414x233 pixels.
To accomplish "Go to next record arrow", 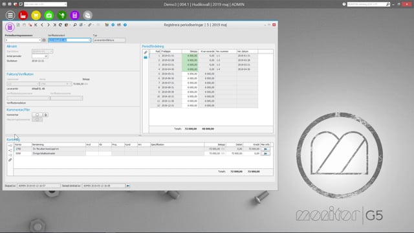I will pos(49,25).
